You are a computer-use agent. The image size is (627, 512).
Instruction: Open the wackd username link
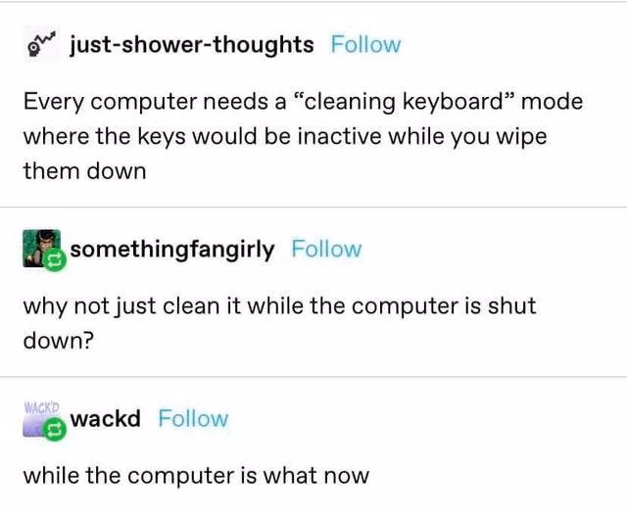pos(106,418)
